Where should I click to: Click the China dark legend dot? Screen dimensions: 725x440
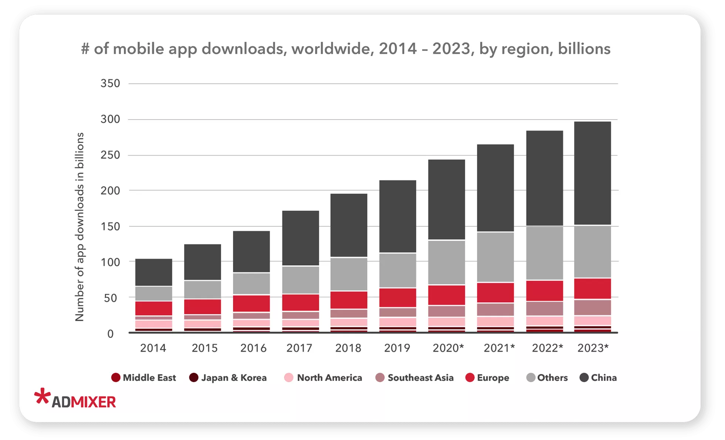[x=584, y=377]
